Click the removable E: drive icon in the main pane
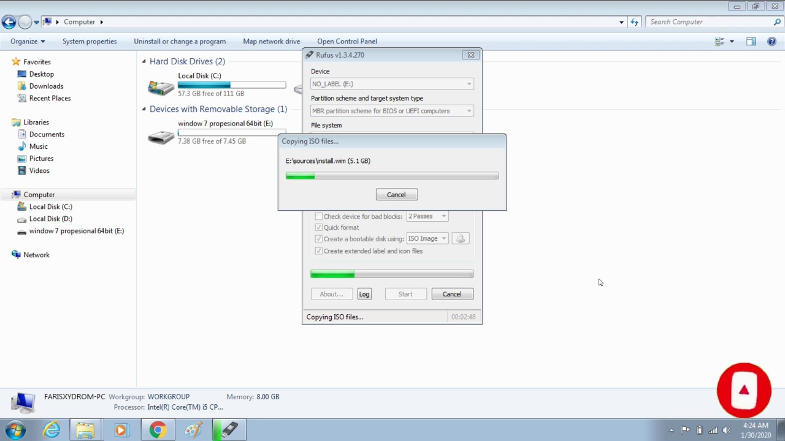 tap(161, 137)
